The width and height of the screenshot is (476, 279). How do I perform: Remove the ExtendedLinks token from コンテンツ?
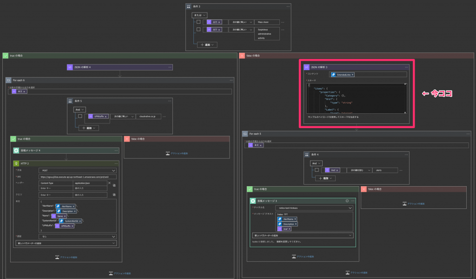[352, 75]
